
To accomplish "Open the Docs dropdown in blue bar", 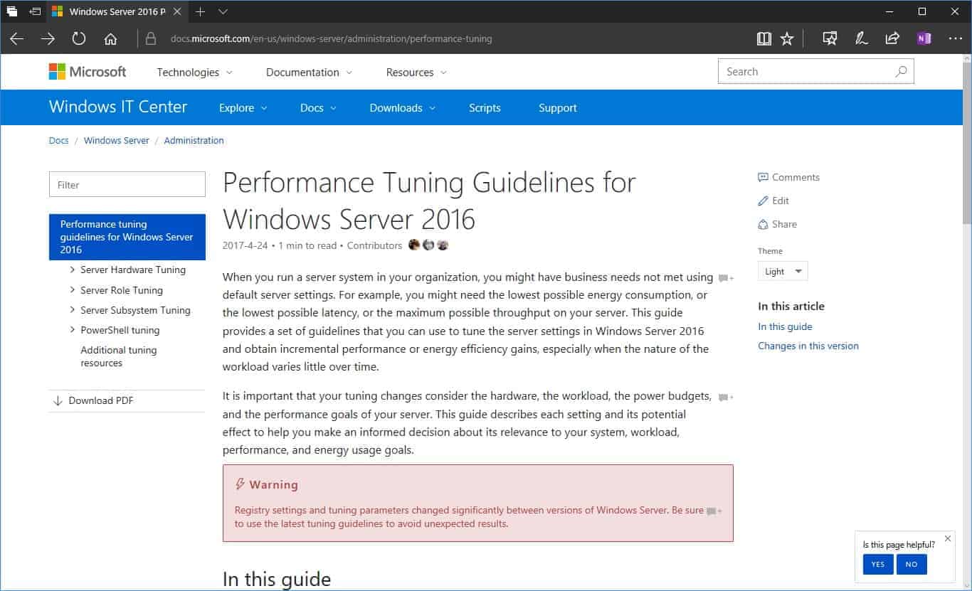I will (318, 108).
